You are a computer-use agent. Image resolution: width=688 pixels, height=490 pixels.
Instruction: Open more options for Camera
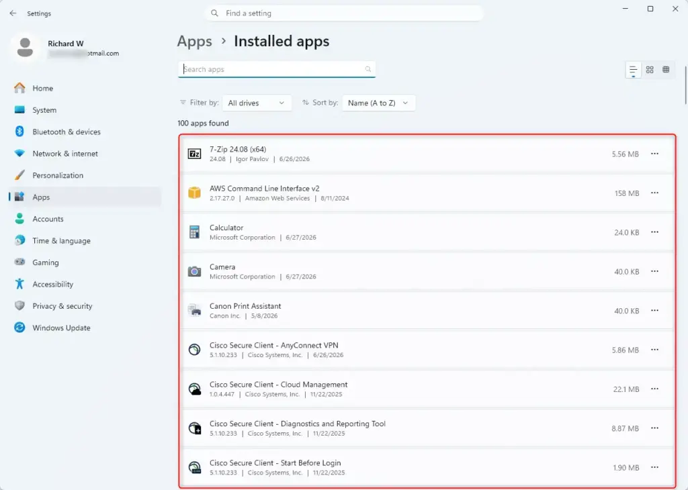654,271
